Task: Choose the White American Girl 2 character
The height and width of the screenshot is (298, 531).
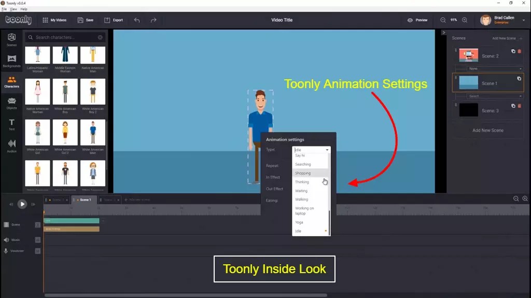Action: click(65, 137)
